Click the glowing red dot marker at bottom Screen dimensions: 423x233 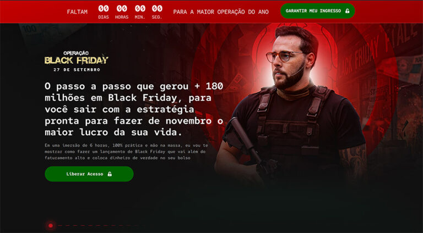coord(51,225)
